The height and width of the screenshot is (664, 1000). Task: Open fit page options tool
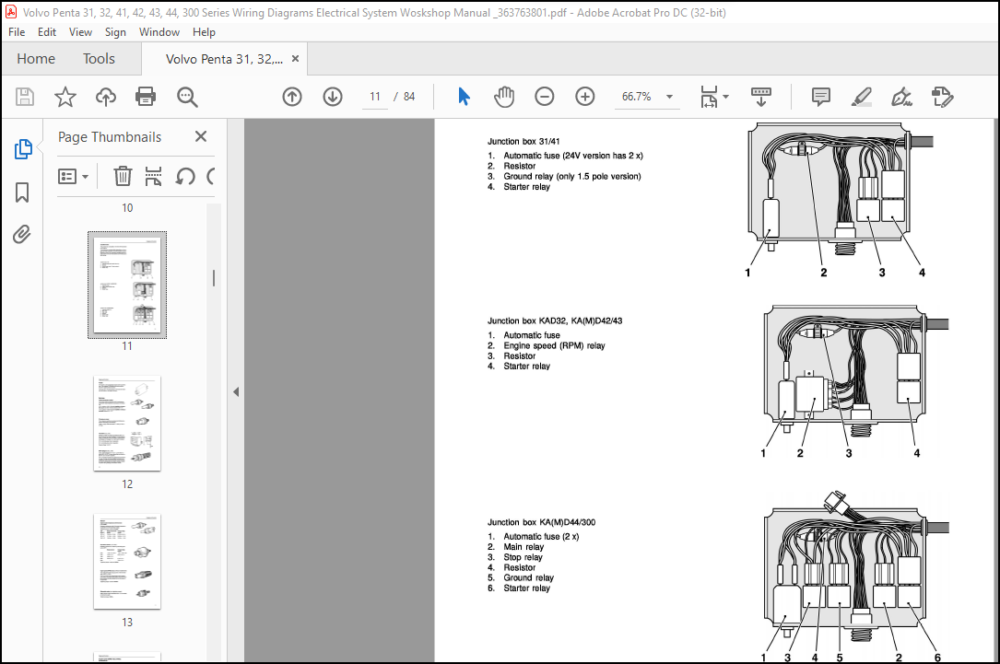(709, 97)
